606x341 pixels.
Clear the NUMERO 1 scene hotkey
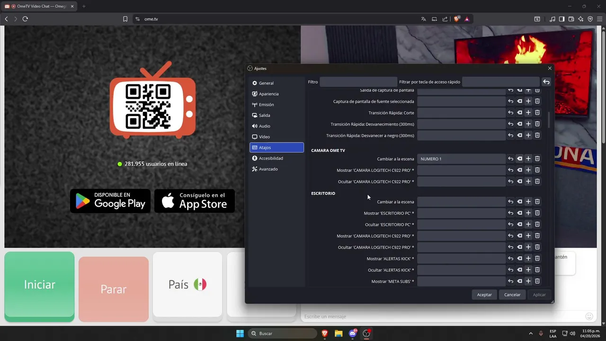pyautogui.click(x=519, y=159)
